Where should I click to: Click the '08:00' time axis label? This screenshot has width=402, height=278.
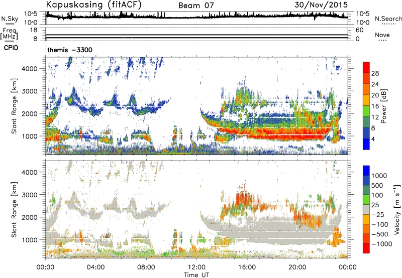(x=146, y=267)
